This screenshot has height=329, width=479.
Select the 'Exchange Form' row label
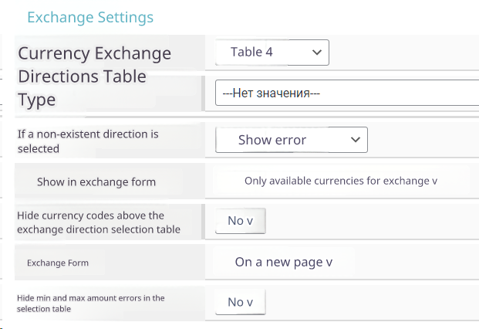[x=58, y=263]
